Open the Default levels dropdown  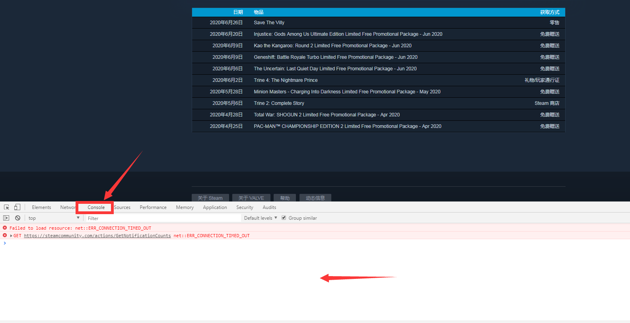click(x=261, y=218)
